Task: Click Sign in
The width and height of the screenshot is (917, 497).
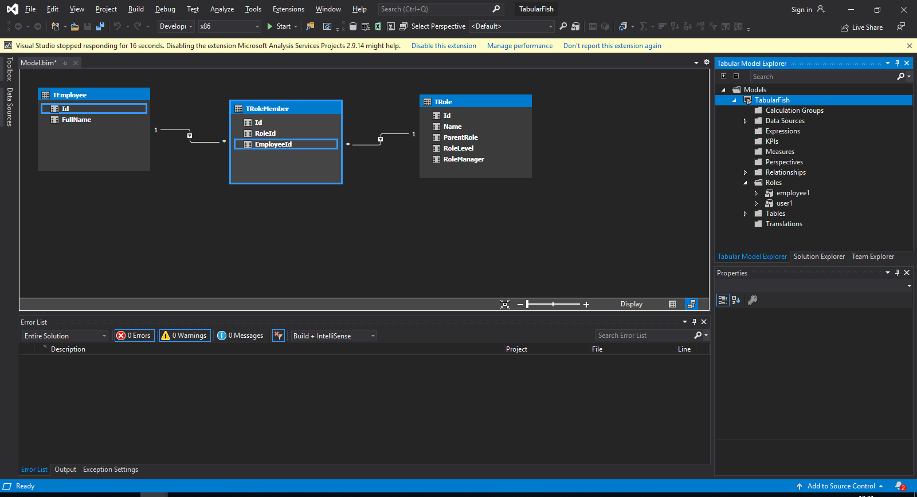Action: pos(801,10)
